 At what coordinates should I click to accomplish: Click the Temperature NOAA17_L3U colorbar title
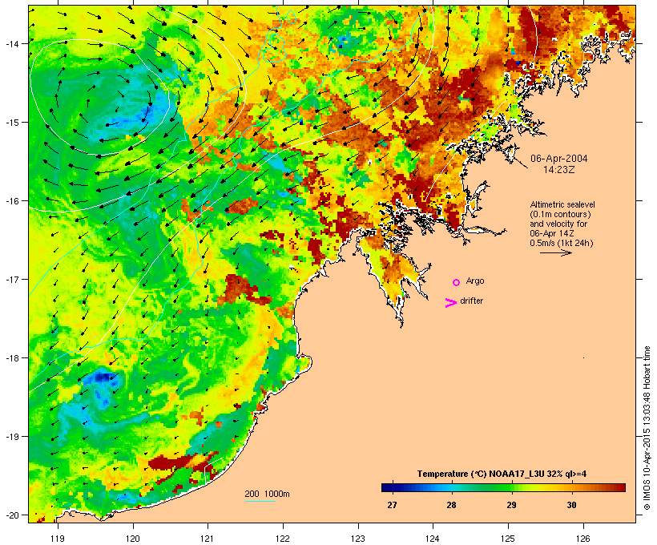point(502,474)
